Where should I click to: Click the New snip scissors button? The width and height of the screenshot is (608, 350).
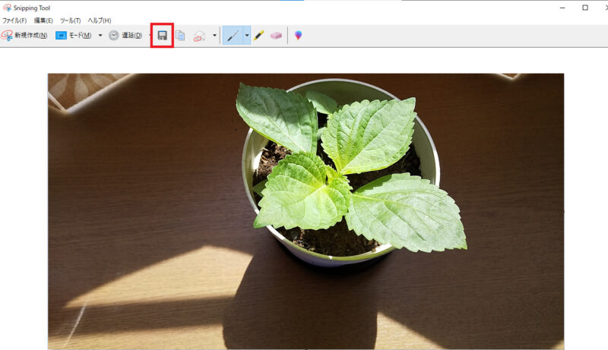point(24,35)
